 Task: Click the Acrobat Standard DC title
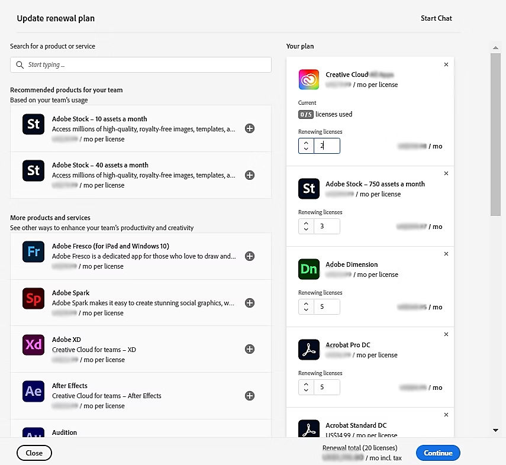coord(356,425)
